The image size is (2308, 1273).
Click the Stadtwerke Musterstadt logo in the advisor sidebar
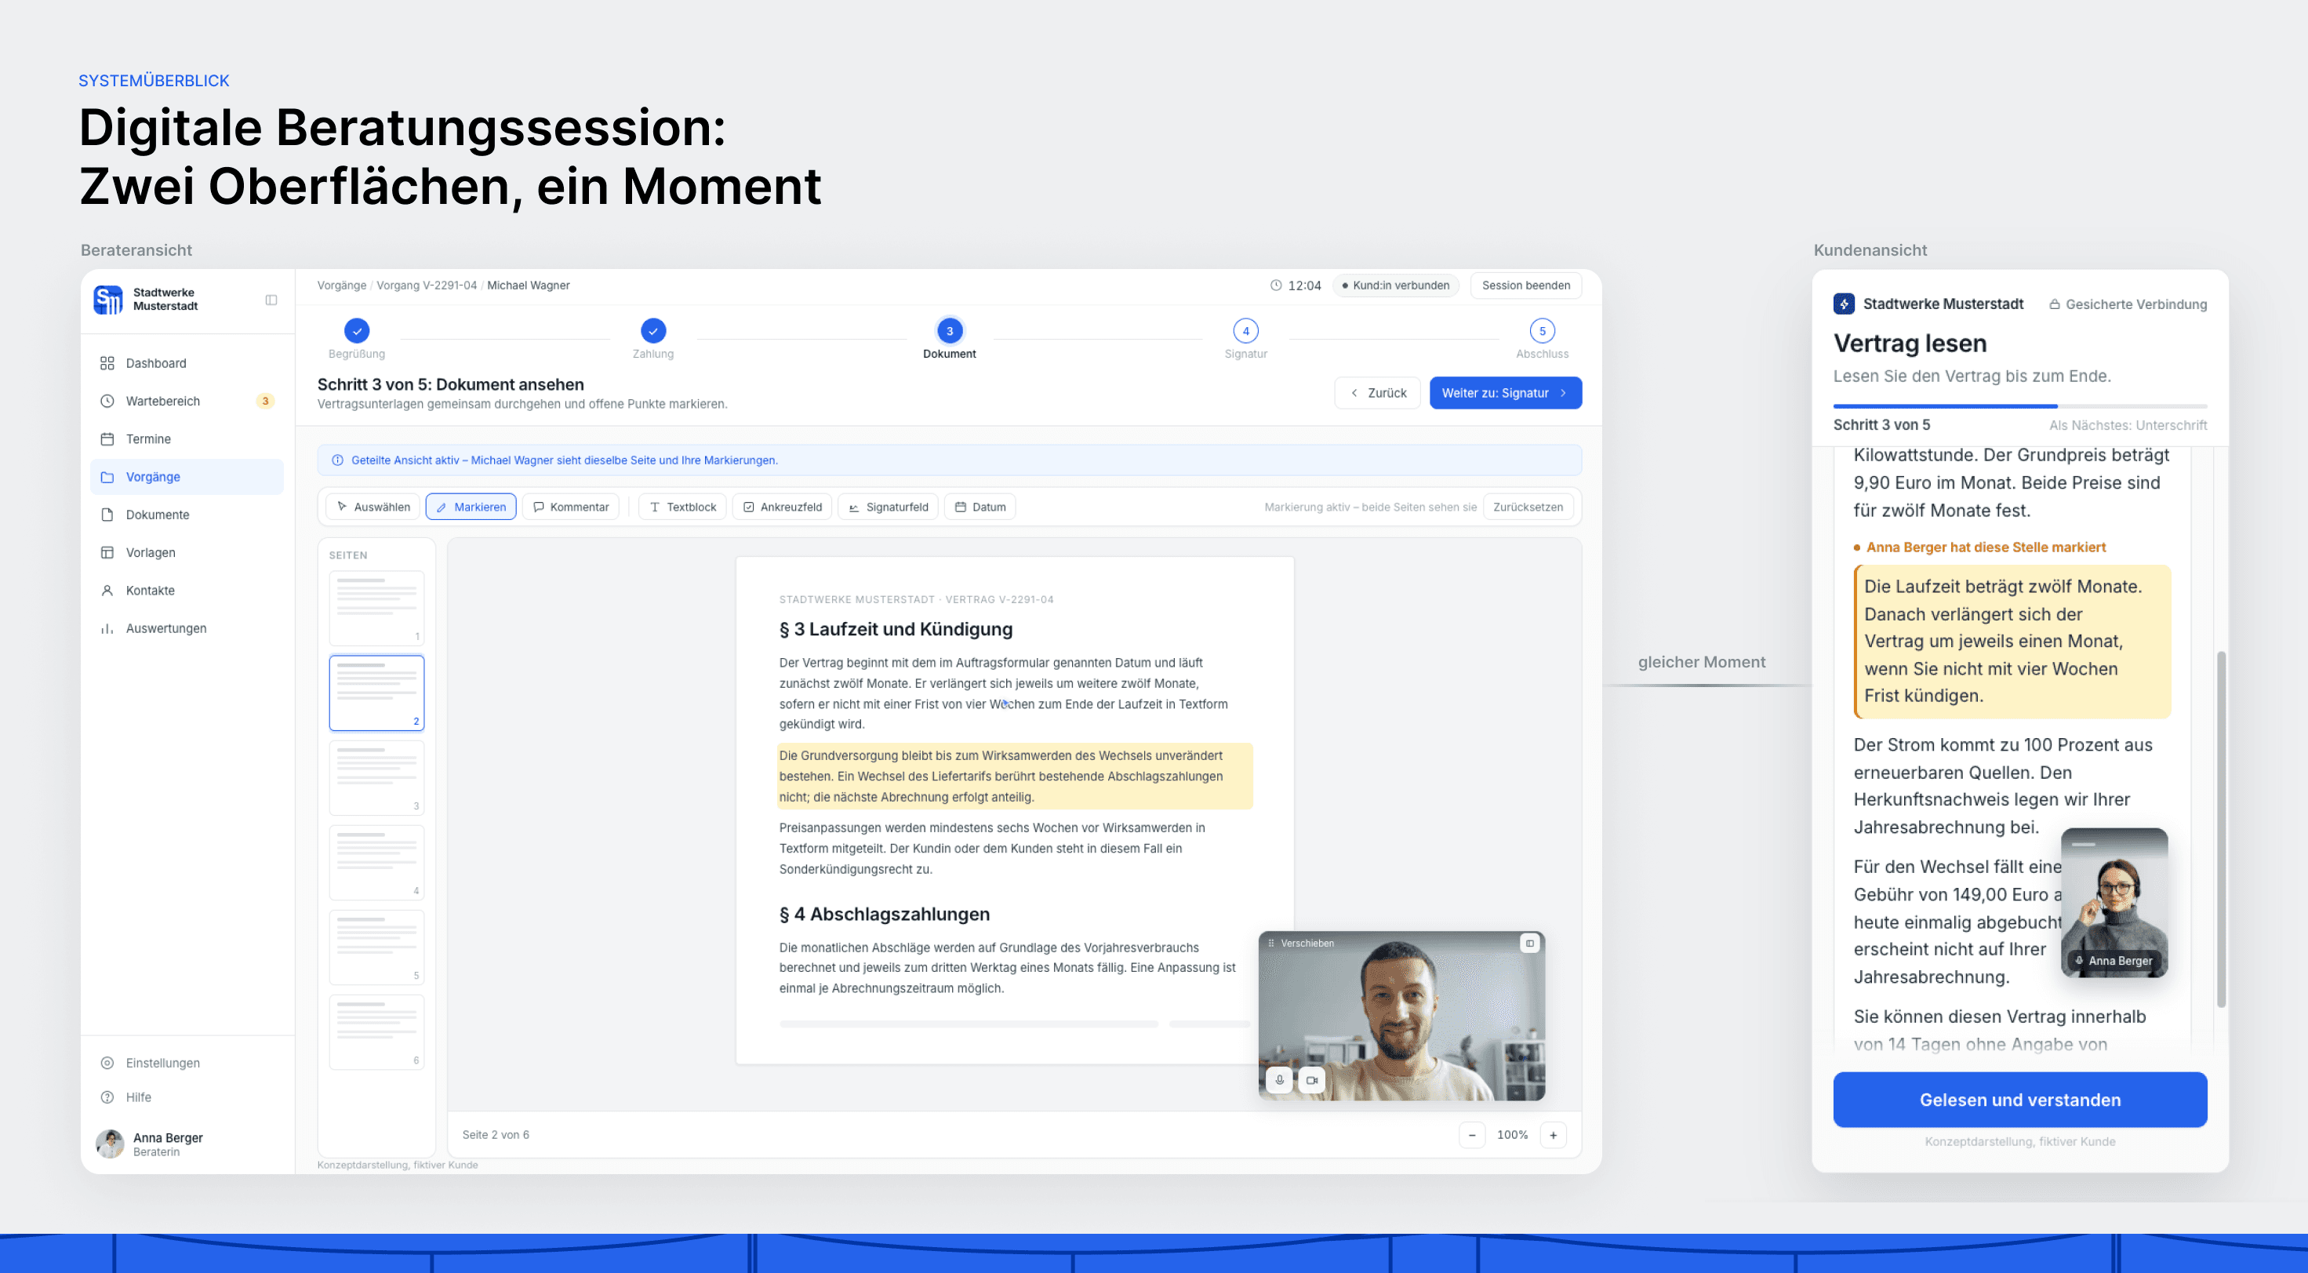107,300
